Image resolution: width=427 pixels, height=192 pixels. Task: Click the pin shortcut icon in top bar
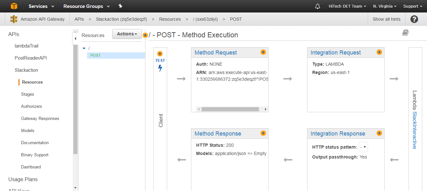[120, 6]
